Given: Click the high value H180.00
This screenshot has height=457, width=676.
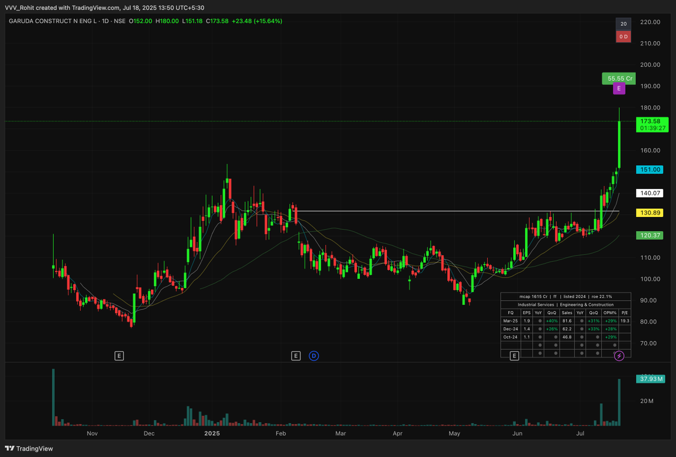Looking at the screenshot, I should pyautogui.click(x=167, y=21).
